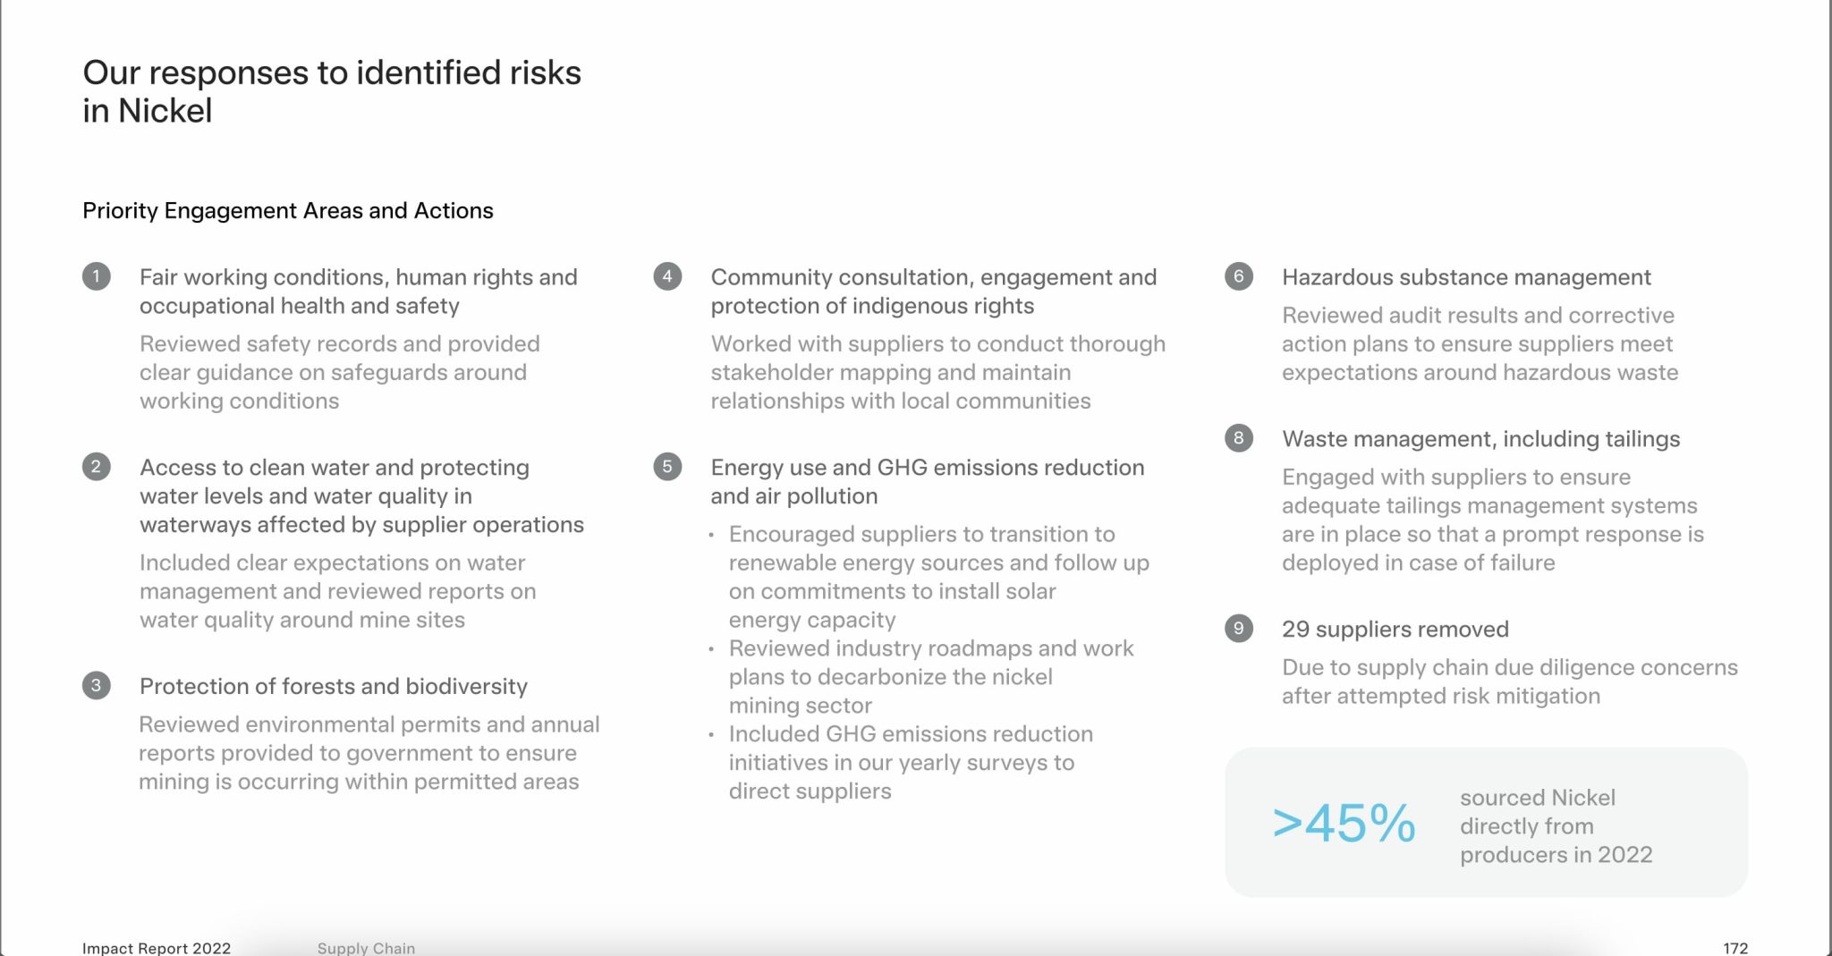Click the blue >45% statistic
1832x956 pixels.
point(1344,823)
